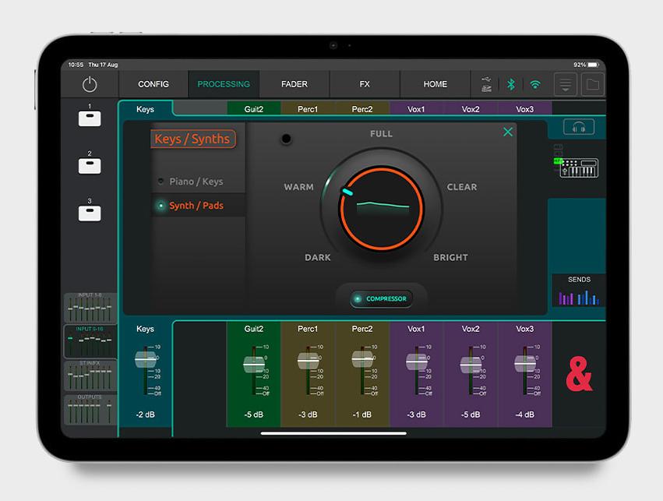Open the folder icon at top right
Viewport: 663px width, 501px height.
tap(593, 84)
